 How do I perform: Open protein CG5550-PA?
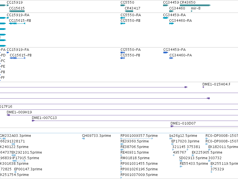[131, 50]
